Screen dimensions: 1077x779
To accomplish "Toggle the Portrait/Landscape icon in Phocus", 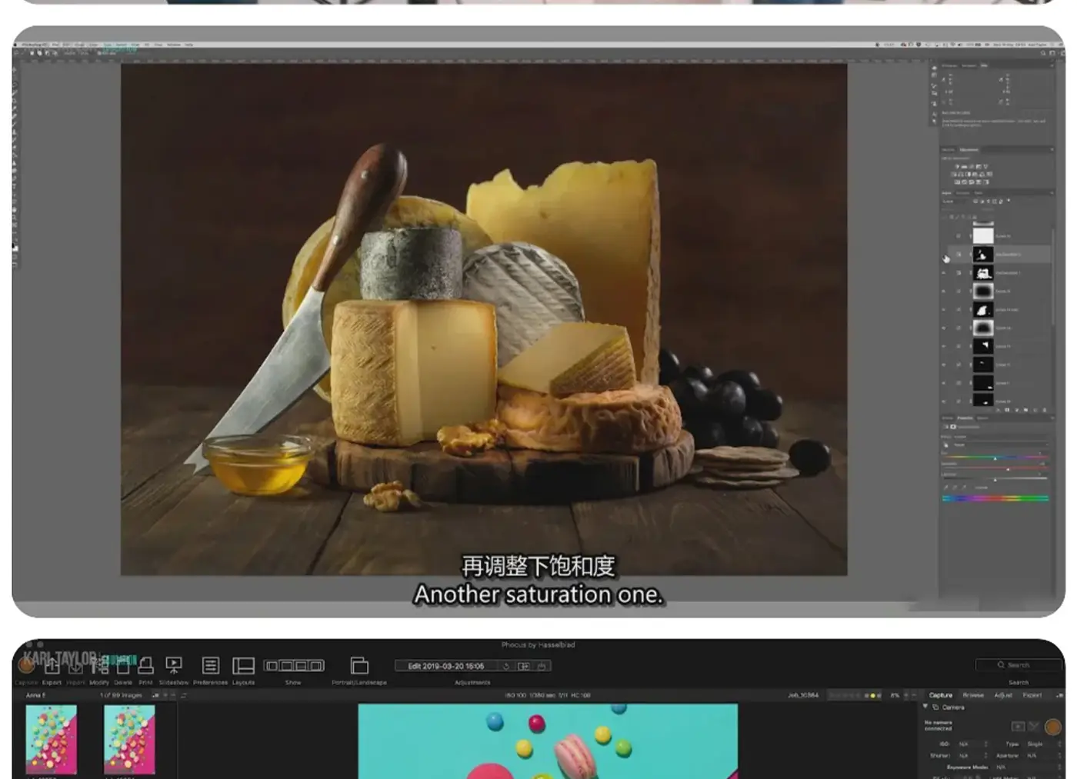I will [358, 666].
